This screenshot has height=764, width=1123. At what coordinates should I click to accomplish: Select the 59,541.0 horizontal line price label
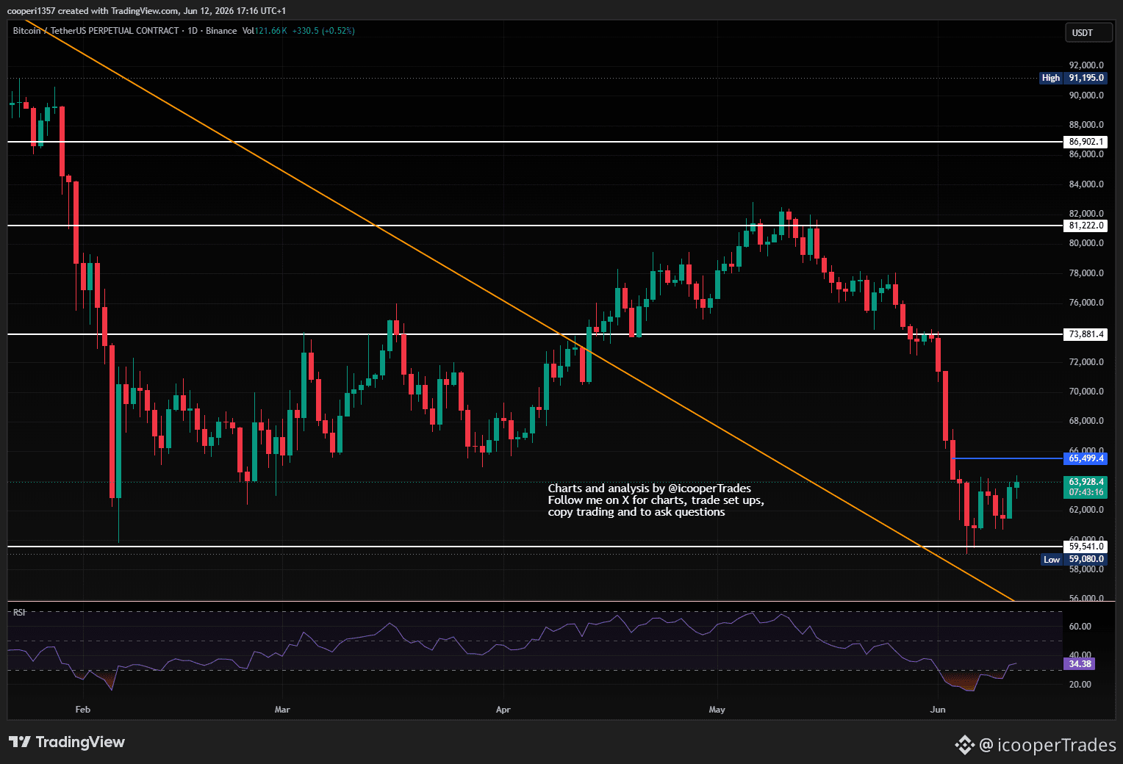[x=1086, y=547]
